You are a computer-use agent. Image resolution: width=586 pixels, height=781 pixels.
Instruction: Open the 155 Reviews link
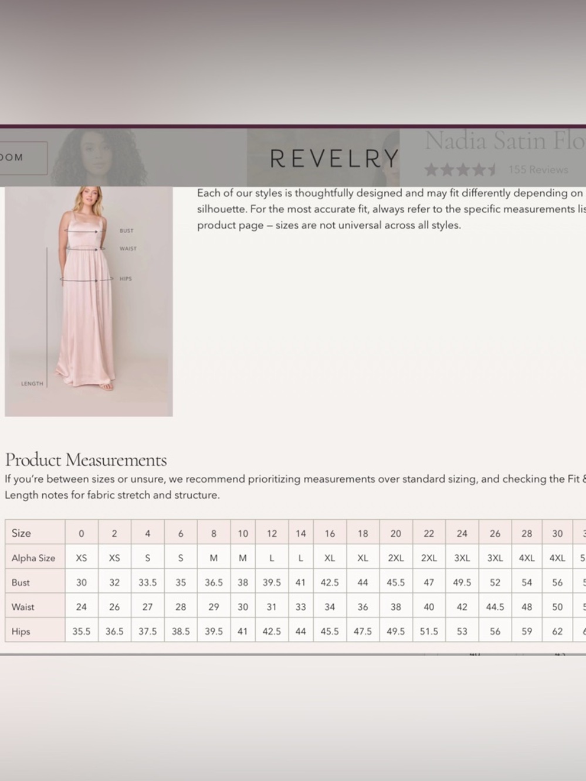coord(538,170)
